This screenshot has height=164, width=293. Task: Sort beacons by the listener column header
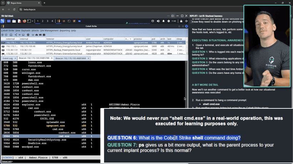50,39
